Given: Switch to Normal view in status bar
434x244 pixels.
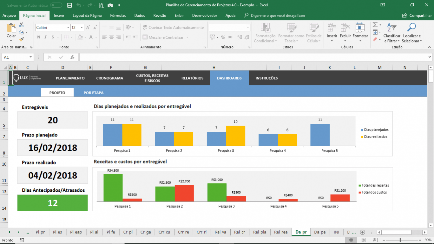Looking at the screenshot, I should tap(351, 240).
